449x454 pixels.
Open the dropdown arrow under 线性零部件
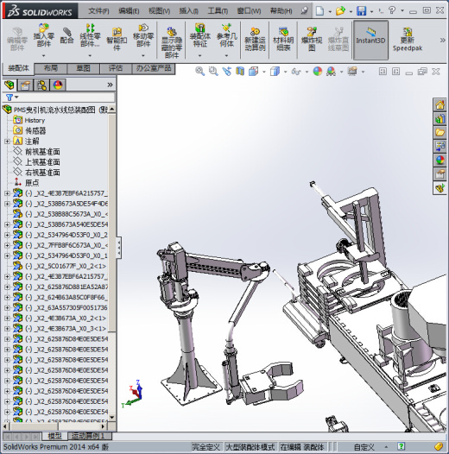coord(90,55)
